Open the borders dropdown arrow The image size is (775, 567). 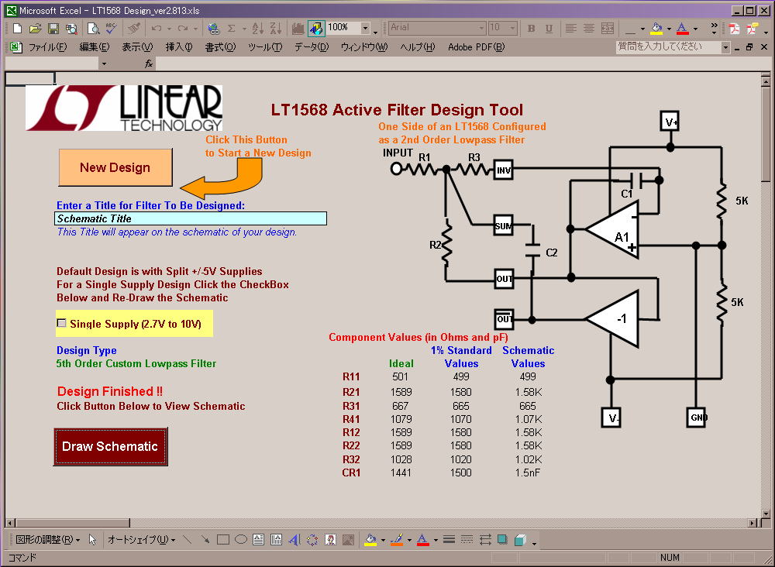point(642,29)
